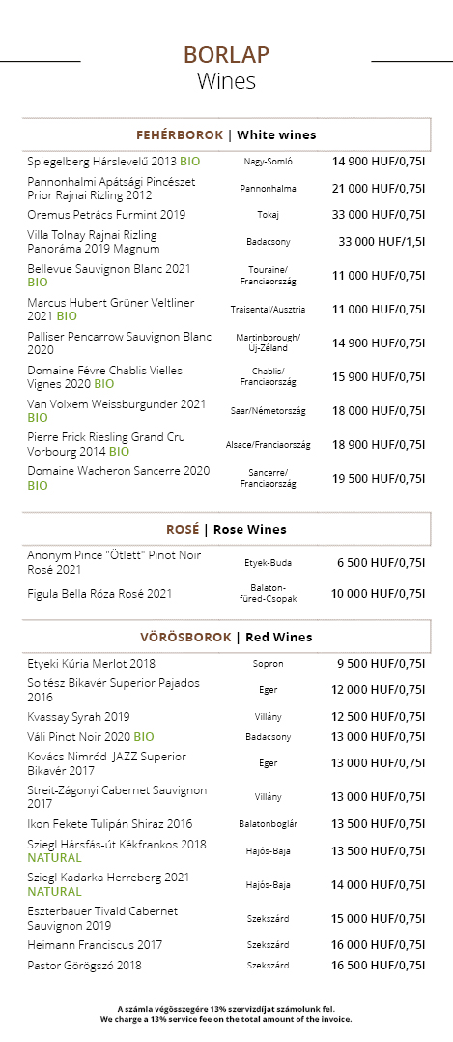Viewport: 453px width, 1042px height.
Task: Click BIO tag beside Váli Pinot Noir
Action: (144, 737)
